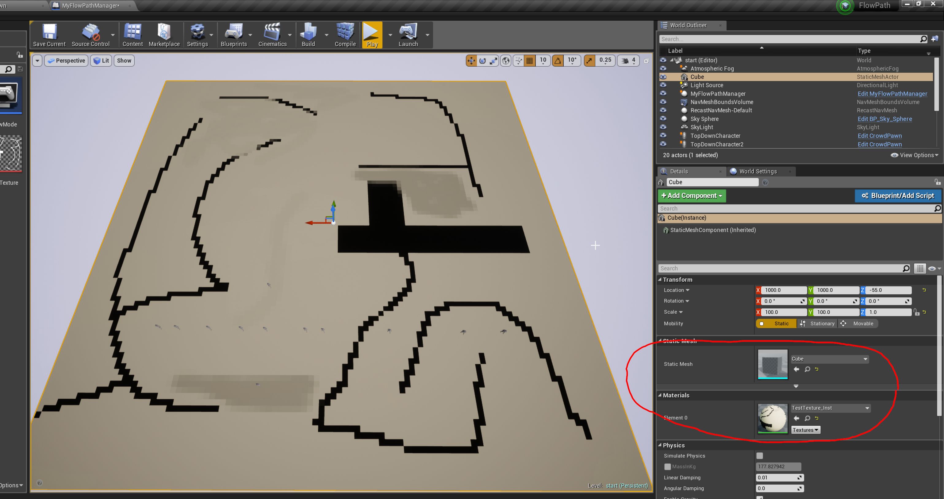The width and height of the screenshot is (944, 499).
Task: Switch to the World Settings tab
Action: coord(757,171)
